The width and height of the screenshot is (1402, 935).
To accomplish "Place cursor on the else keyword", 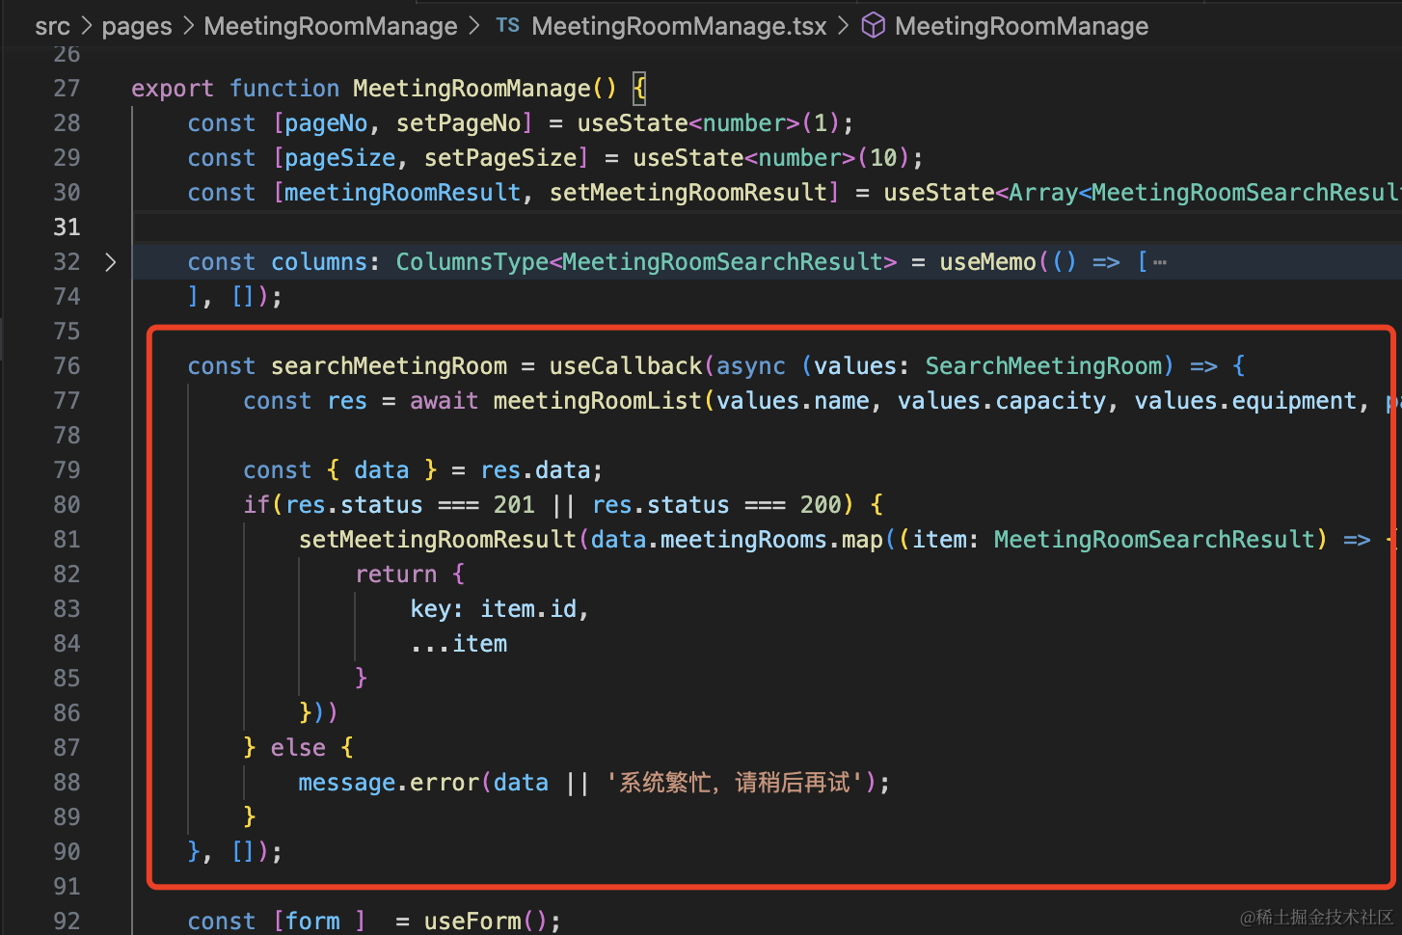I will (298, 748).
